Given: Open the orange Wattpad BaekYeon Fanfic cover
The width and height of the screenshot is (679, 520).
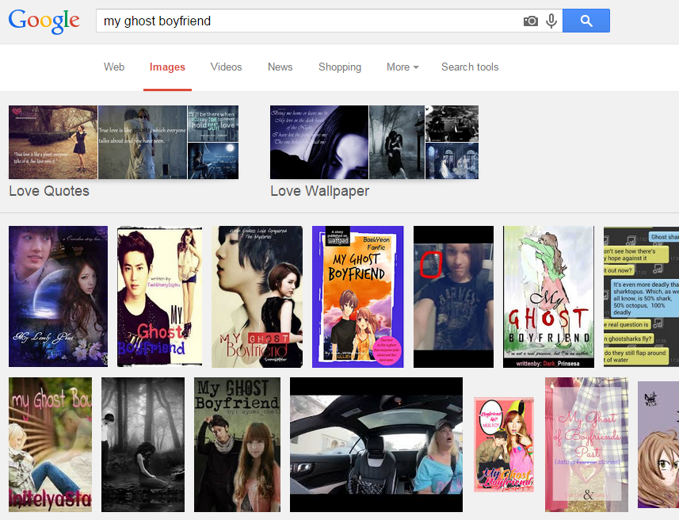Looking at the screenshot, I should [x=357, y=296].
